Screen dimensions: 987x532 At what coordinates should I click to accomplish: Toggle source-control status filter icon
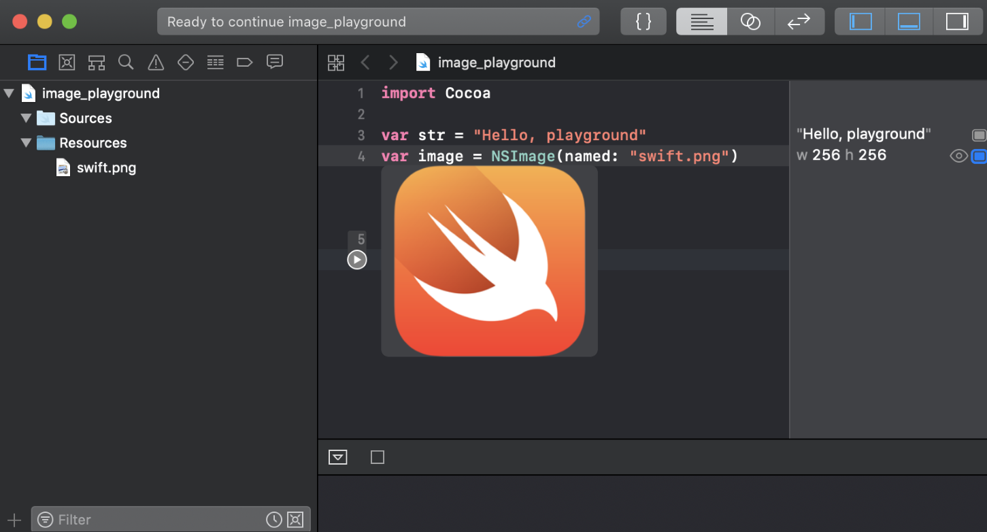pyautogui.click(x=295, y=520)
